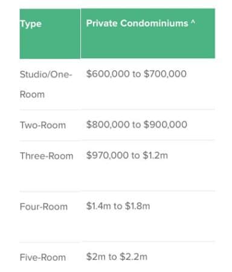Click the caret next to Private Condominiums

193,22
